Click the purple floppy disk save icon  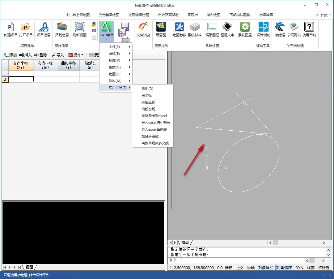125,27
